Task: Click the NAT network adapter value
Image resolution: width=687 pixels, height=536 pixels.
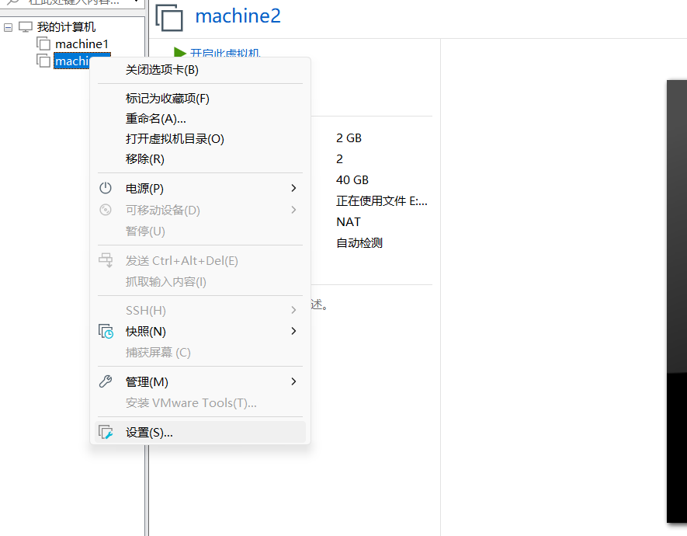Action: [349, 221]
